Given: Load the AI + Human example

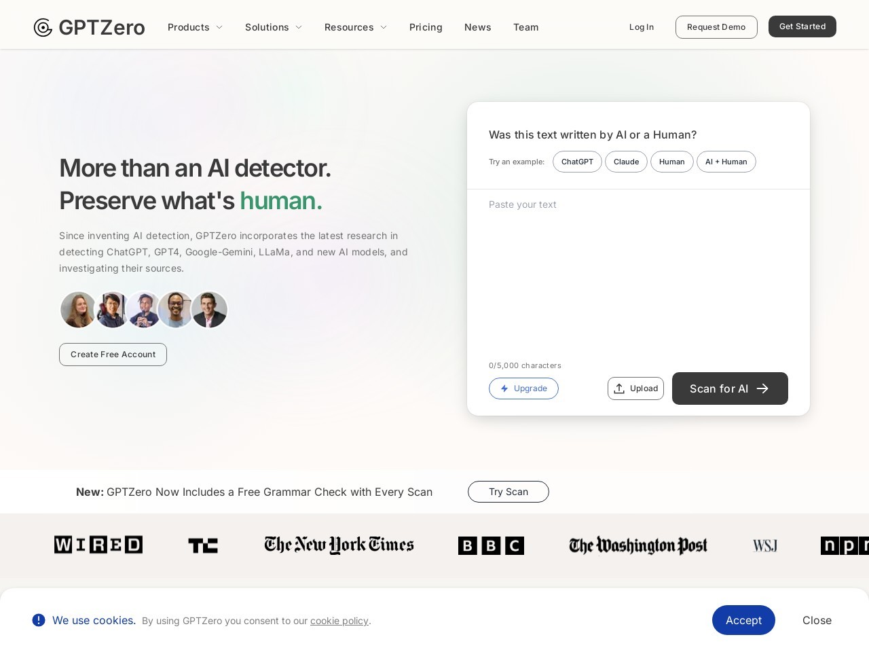Looking at the screenshot, I should (726, 162).
